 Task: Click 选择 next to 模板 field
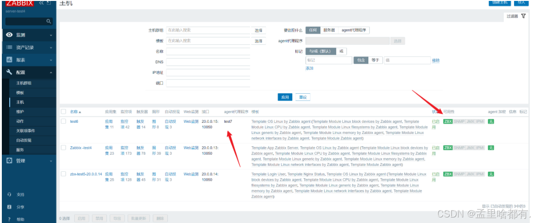coord(259,41)
